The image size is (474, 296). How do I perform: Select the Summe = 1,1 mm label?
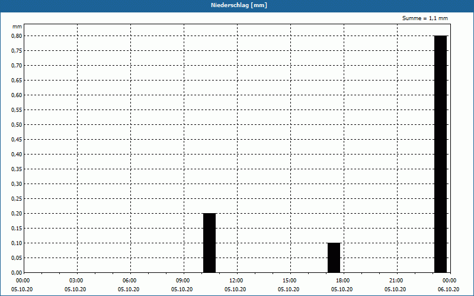point(425,18)
